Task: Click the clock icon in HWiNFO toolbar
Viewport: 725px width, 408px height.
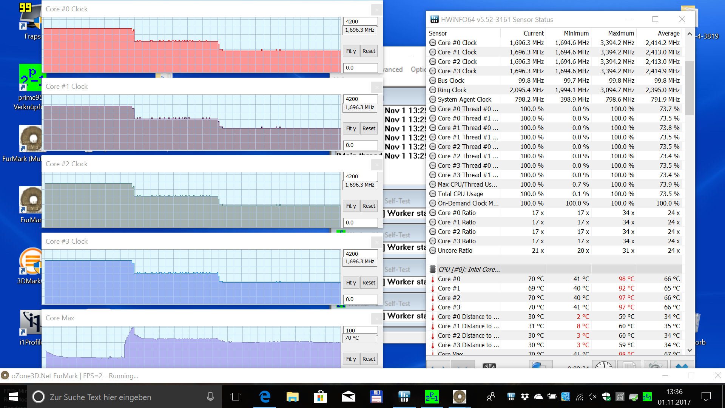Action: (x=603, y=366)
